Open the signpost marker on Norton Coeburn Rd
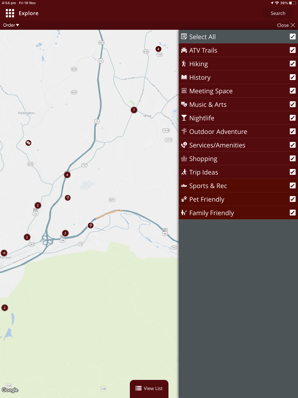The height and width of the screenshot is (398, 298). click(x=91, y=225)
